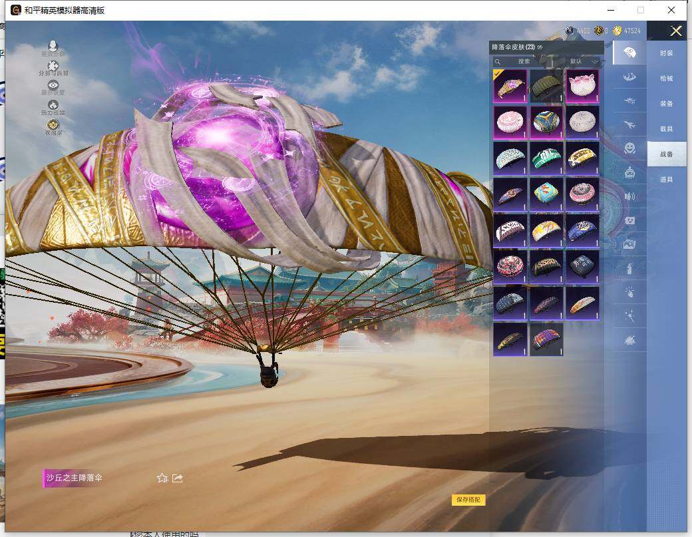Open the picture frame category icon
This screenshot has width=692, height=537.
[x=629, y=244]
